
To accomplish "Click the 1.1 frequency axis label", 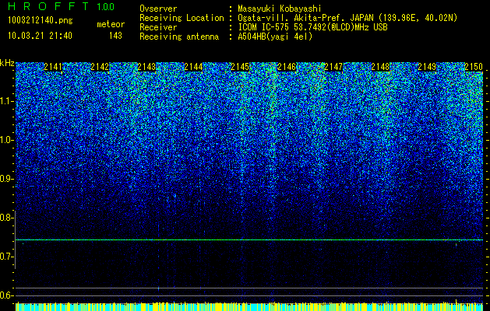I will 7,102.
